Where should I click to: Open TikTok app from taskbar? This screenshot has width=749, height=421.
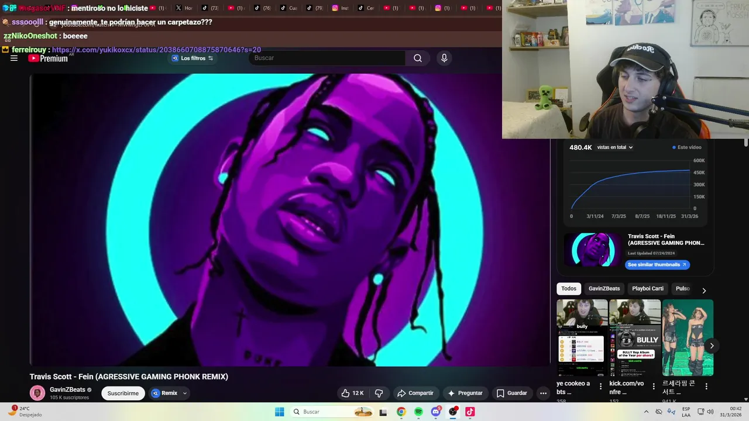[470, 412]
